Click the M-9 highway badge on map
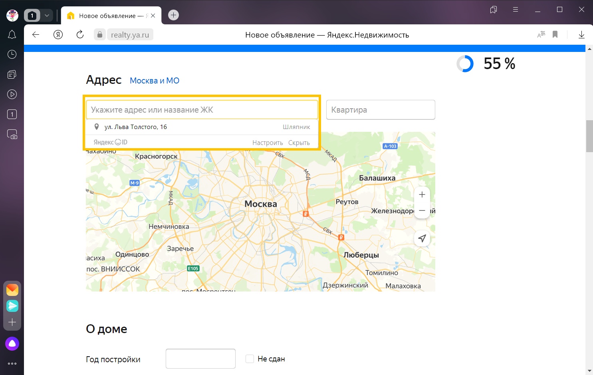This screenshot has height=375, width=593. 135,183
